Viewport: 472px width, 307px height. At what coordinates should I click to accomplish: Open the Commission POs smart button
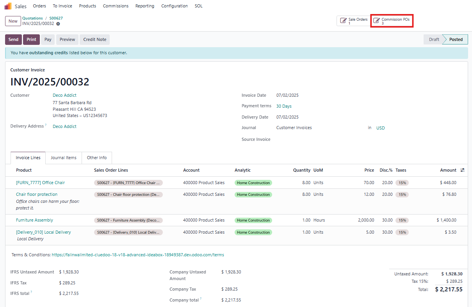pos(392,21)
